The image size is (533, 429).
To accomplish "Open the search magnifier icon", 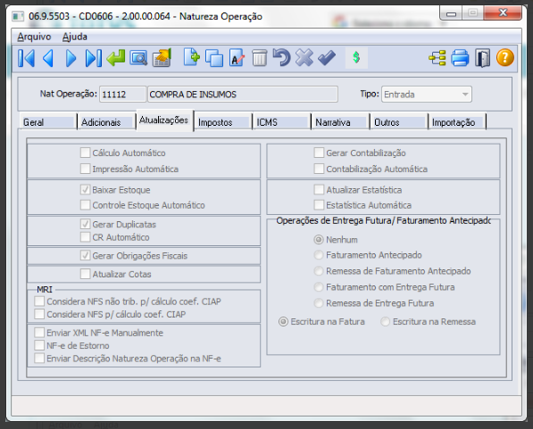I will pos(138,58).
